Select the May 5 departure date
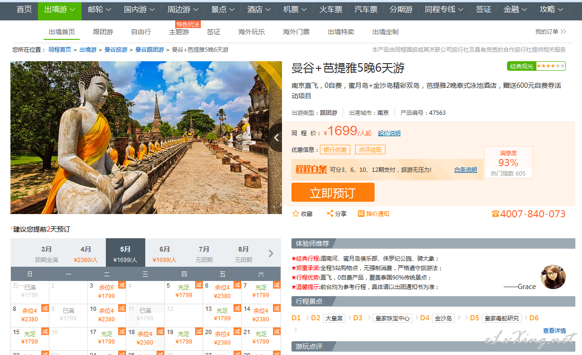This screenshot has width=582, height=355. [184, 292]
